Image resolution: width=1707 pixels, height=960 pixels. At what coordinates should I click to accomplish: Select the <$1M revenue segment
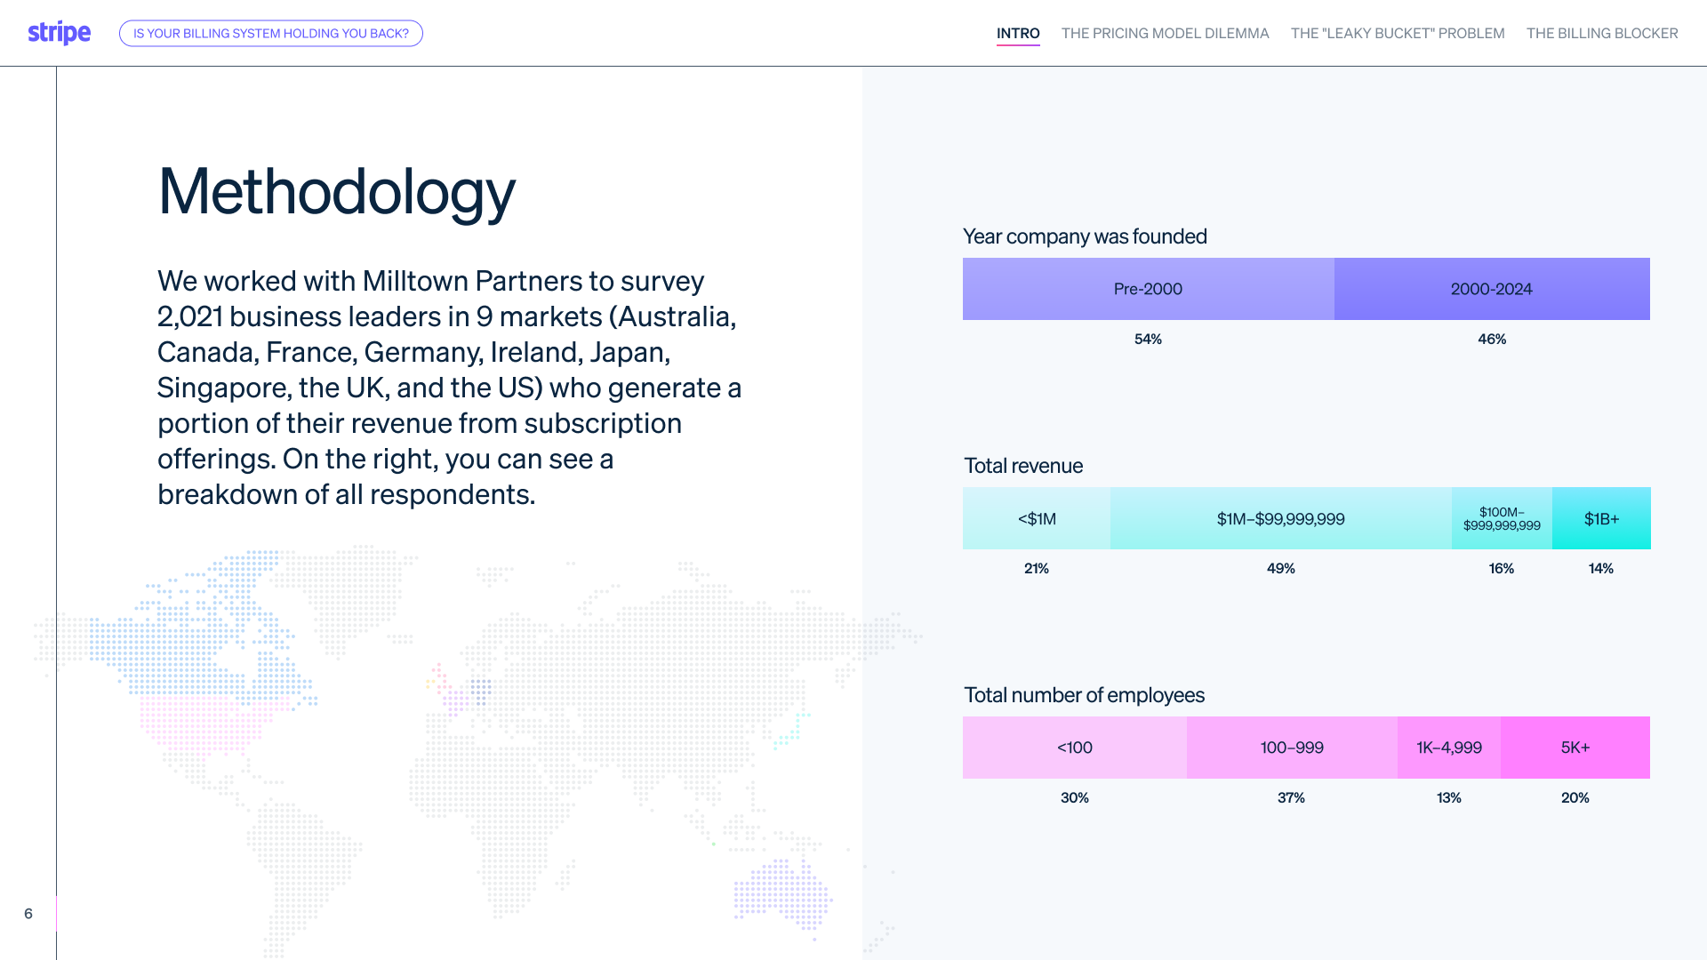click(1037, 518)
